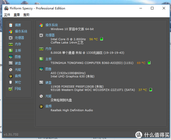Open the 硬盘 heading link in summary
Image resolution: width=171 pixels, height=140 pixels.
48,83
